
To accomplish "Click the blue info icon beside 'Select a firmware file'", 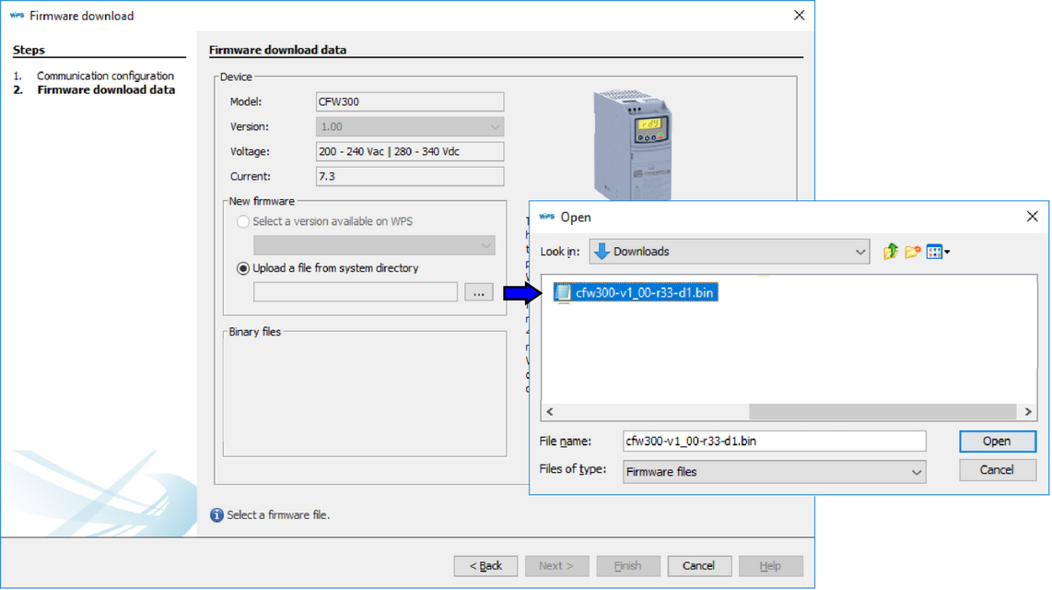I will 216,515.
